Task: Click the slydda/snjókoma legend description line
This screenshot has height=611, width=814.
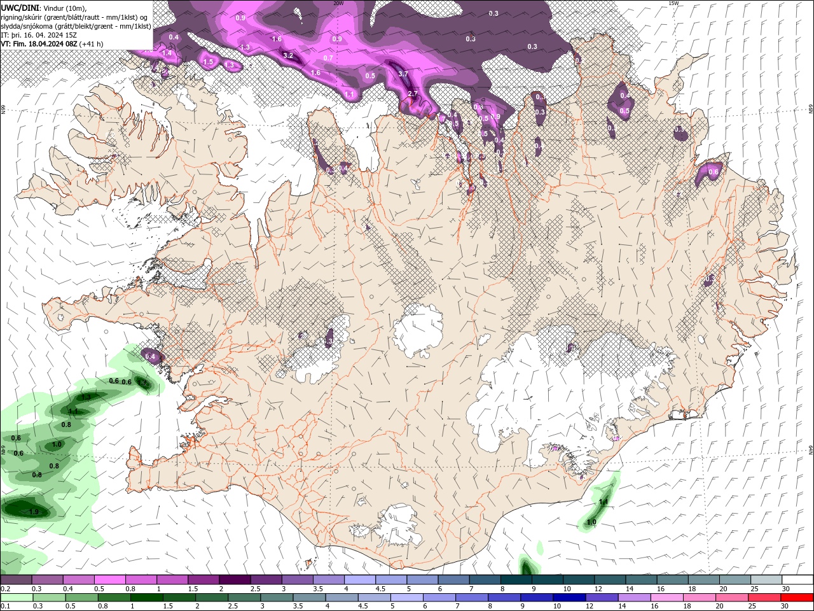Action: point(76,26)
